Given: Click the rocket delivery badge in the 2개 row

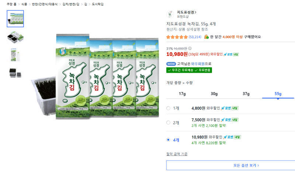Looking at the screenshot, I should (229, 120).
